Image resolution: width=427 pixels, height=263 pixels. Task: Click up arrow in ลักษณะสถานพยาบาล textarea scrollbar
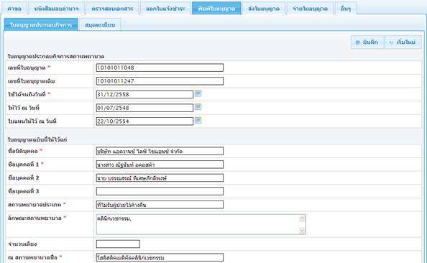(302, 218)
